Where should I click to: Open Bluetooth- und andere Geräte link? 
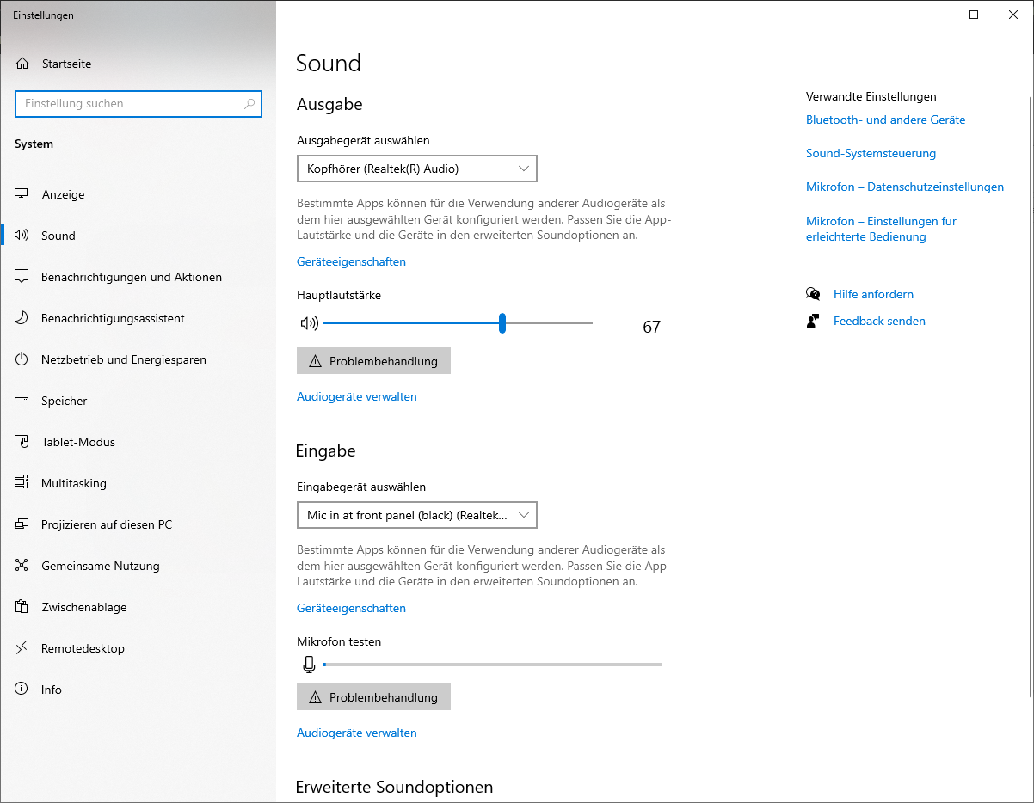(885, 120)
